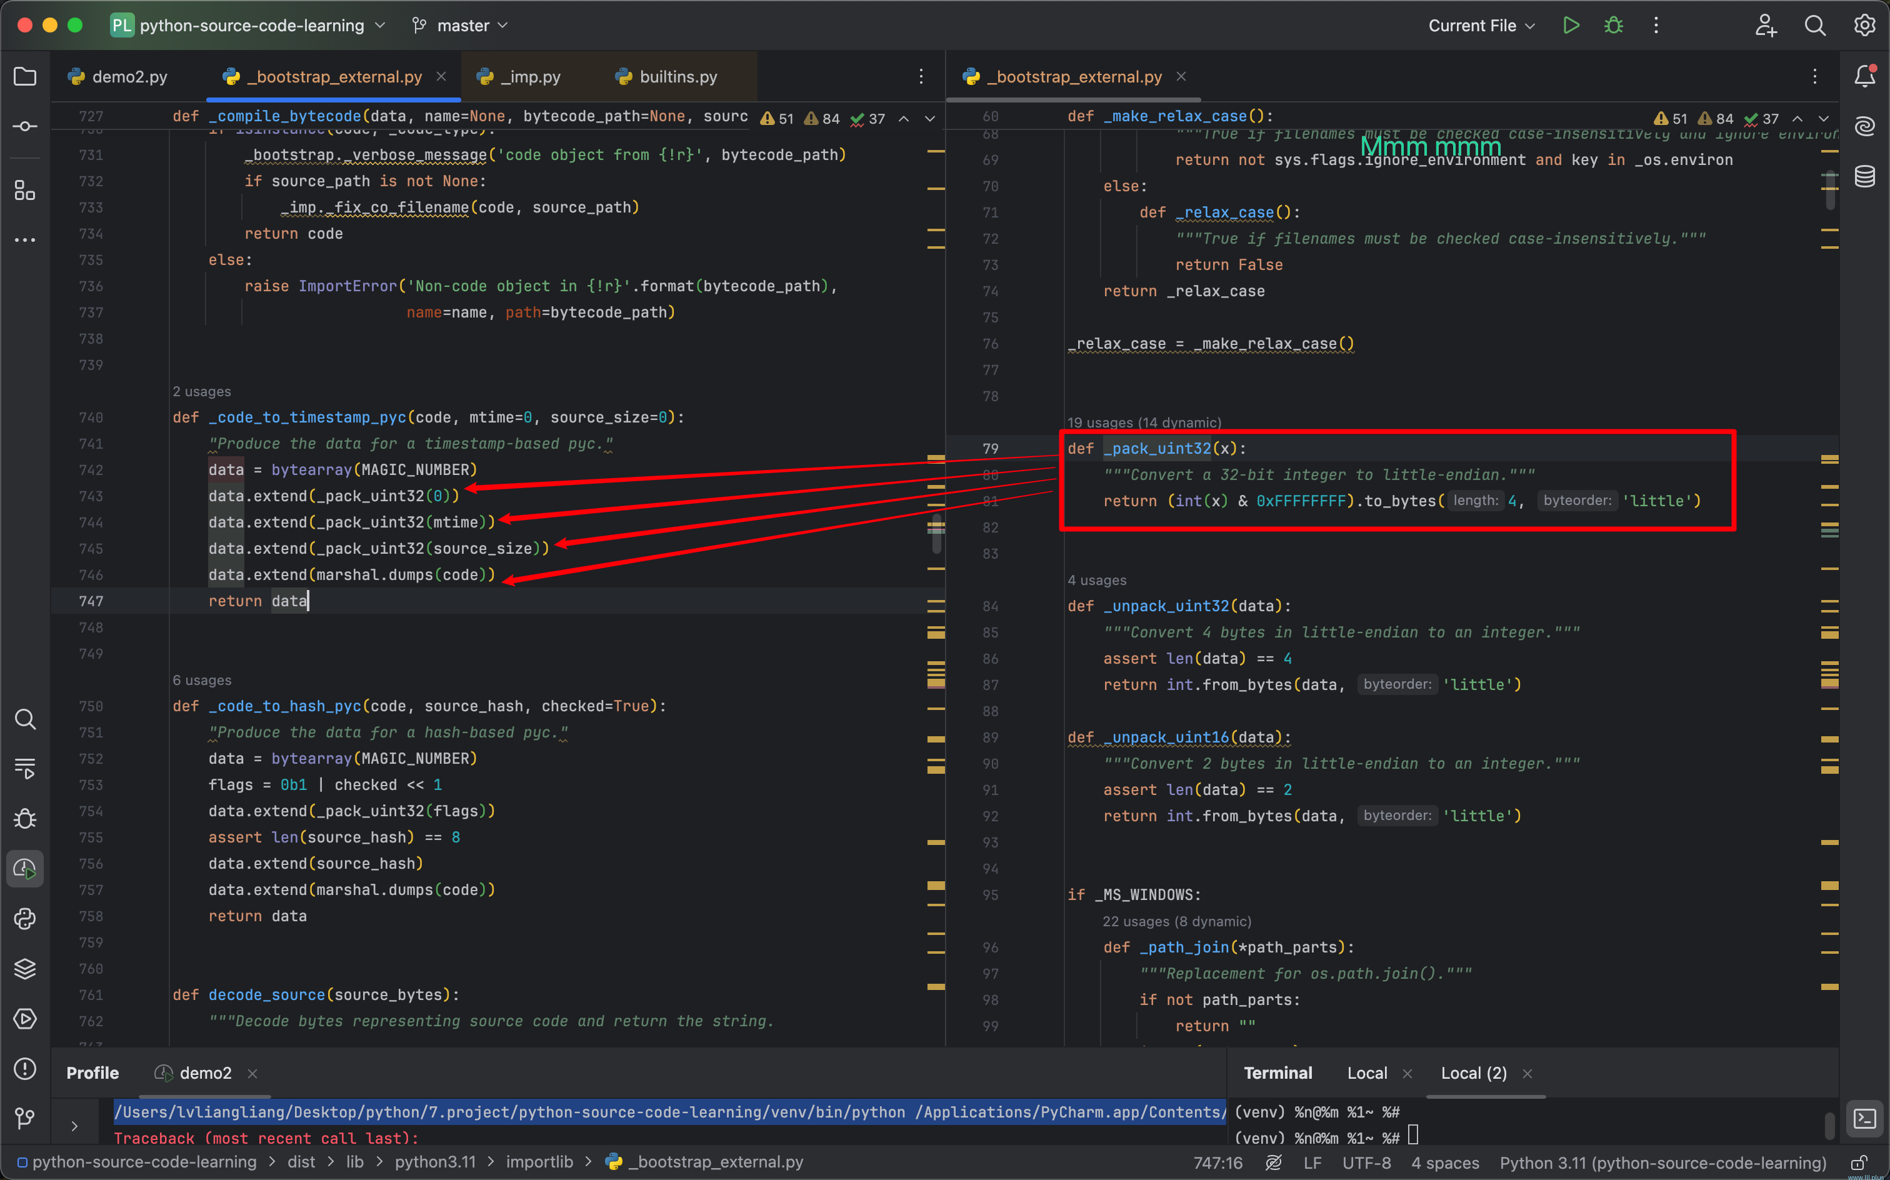Image resolution: width=1890 pixels, height=1180 pixels.
Task: Open the Git tool window icon
Action: pos(25,1118)
